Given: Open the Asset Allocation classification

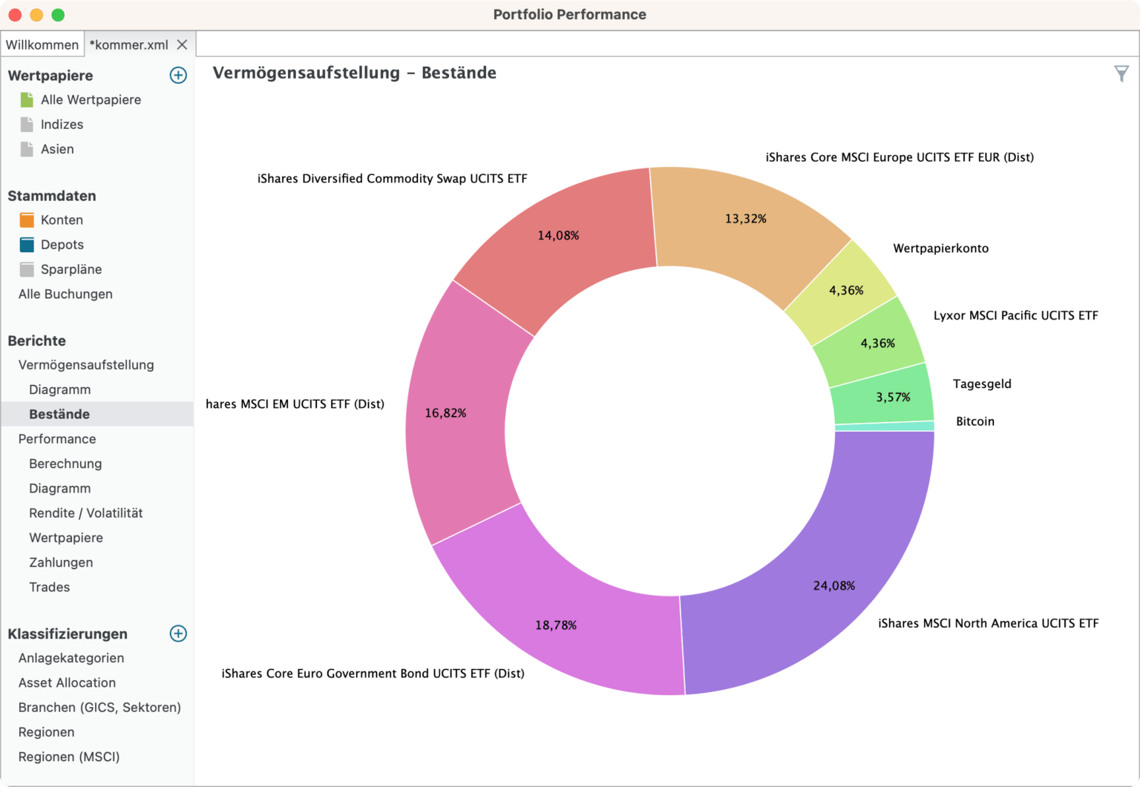Looking at the screenshot, I should coord(67,682).
